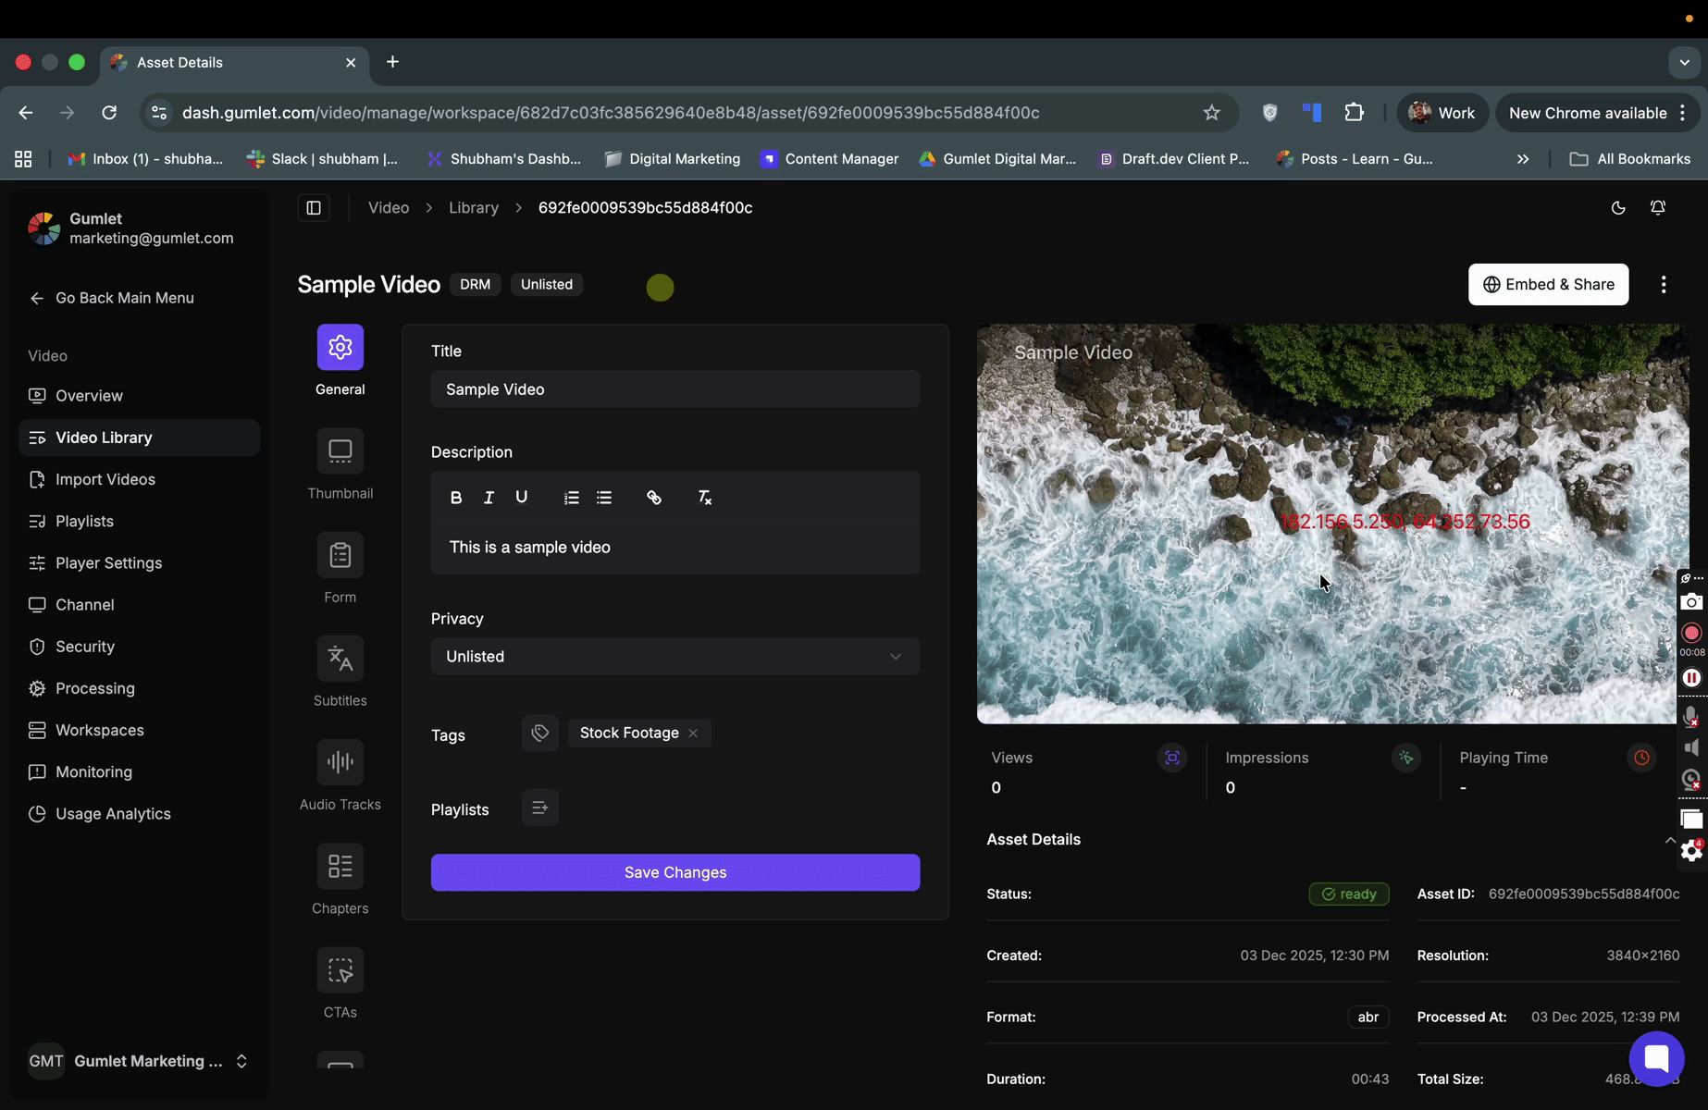Click the Bold formatting icon

tap(455, 498)
